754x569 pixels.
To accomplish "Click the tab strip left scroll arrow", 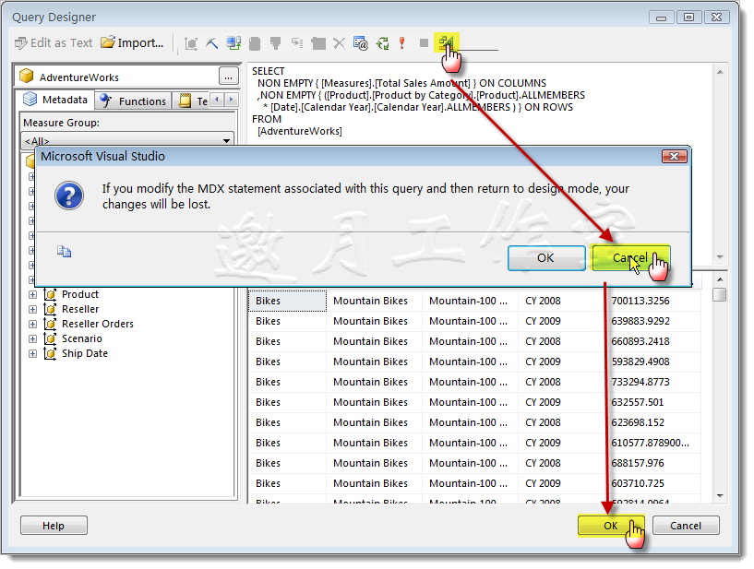I will 218,100.
